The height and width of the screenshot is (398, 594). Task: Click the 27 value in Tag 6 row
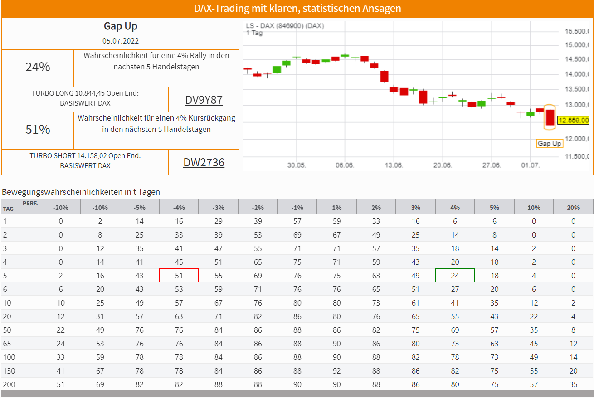coord(455,289)
